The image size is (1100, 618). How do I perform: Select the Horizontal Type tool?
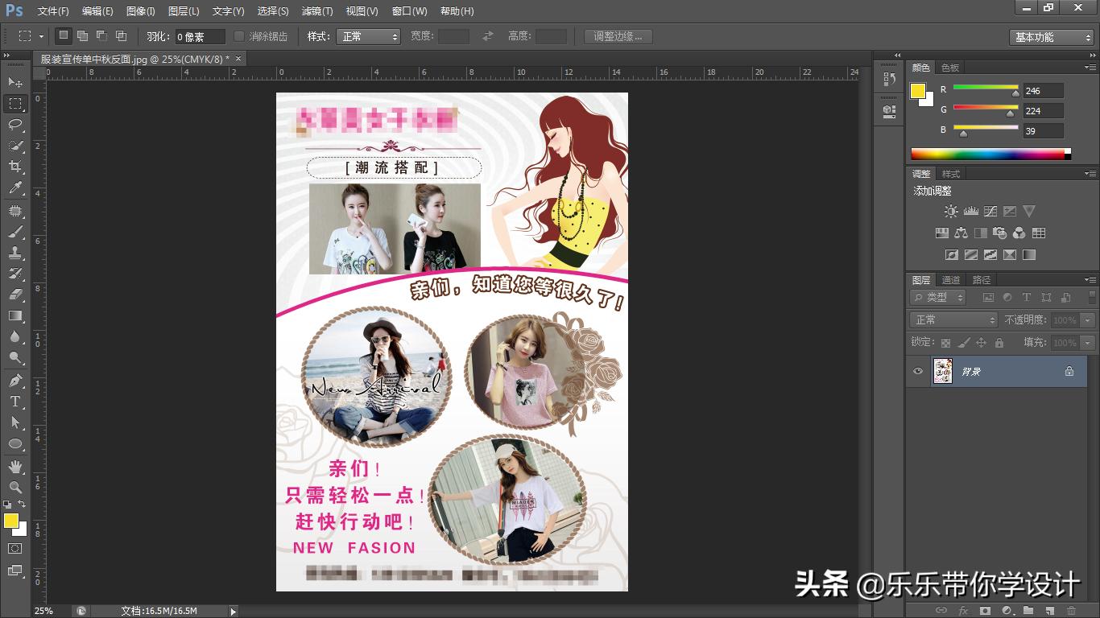click(x=14, y=400)
